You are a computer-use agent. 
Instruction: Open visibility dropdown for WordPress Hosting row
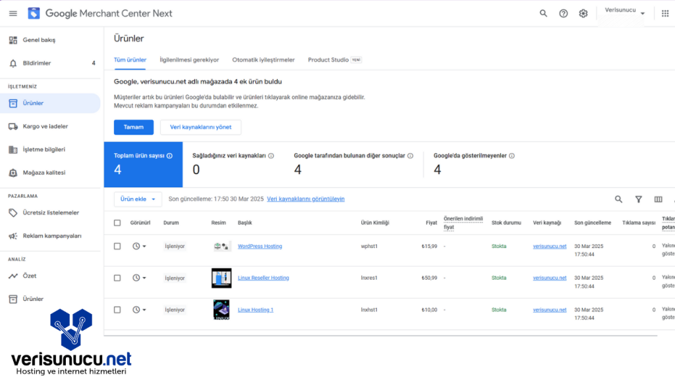click(139, 246)
